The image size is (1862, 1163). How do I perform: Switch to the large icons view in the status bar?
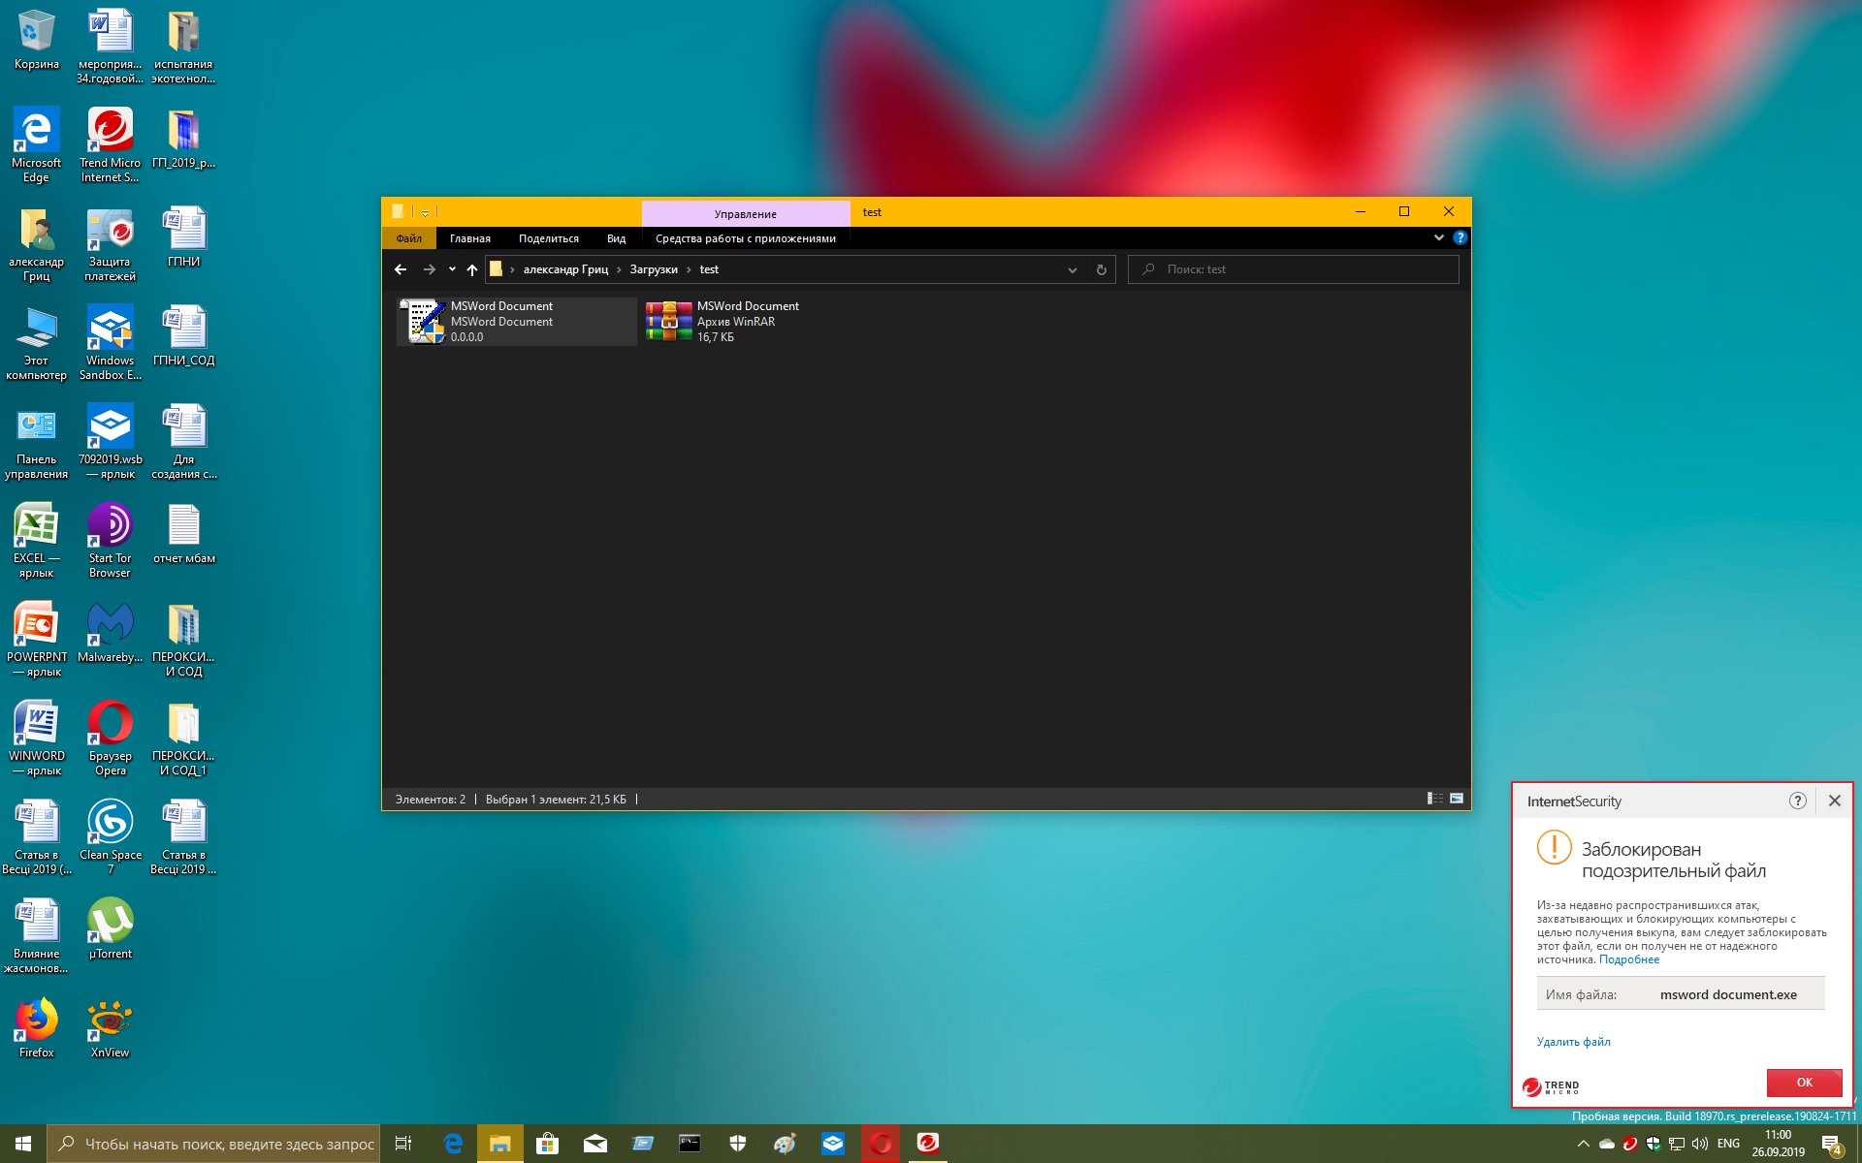tap(1457, 799)
